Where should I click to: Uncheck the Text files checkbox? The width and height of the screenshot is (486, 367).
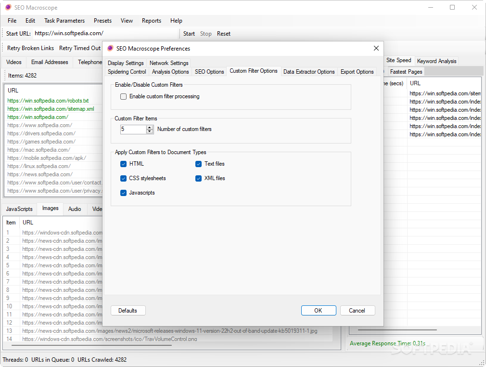198,164
